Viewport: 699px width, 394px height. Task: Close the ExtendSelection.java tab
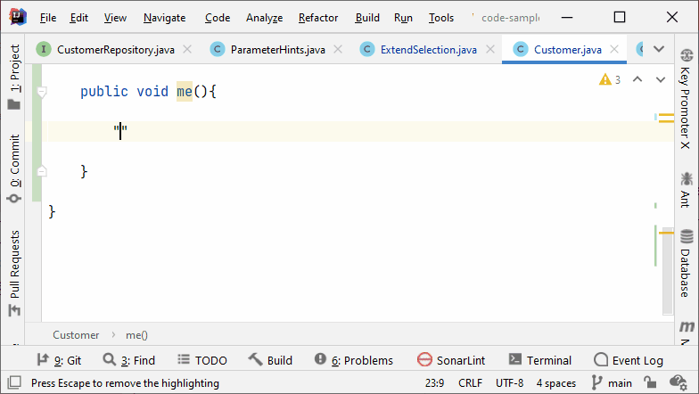click(x=490, y=49)
